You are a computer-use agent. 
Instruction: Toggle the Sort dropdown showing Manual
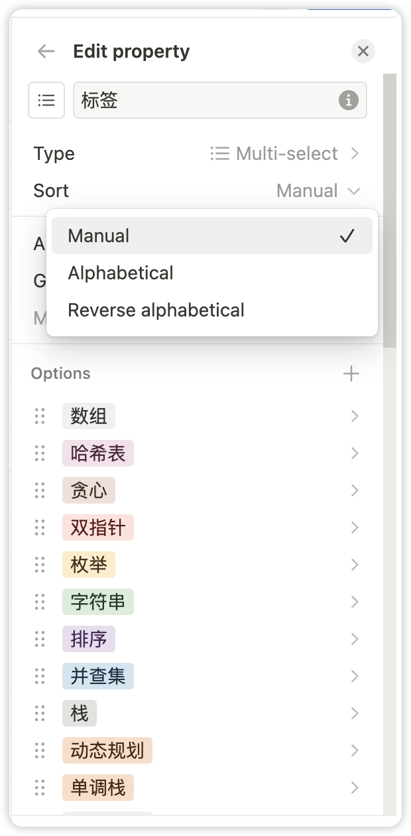click(318, 190)
